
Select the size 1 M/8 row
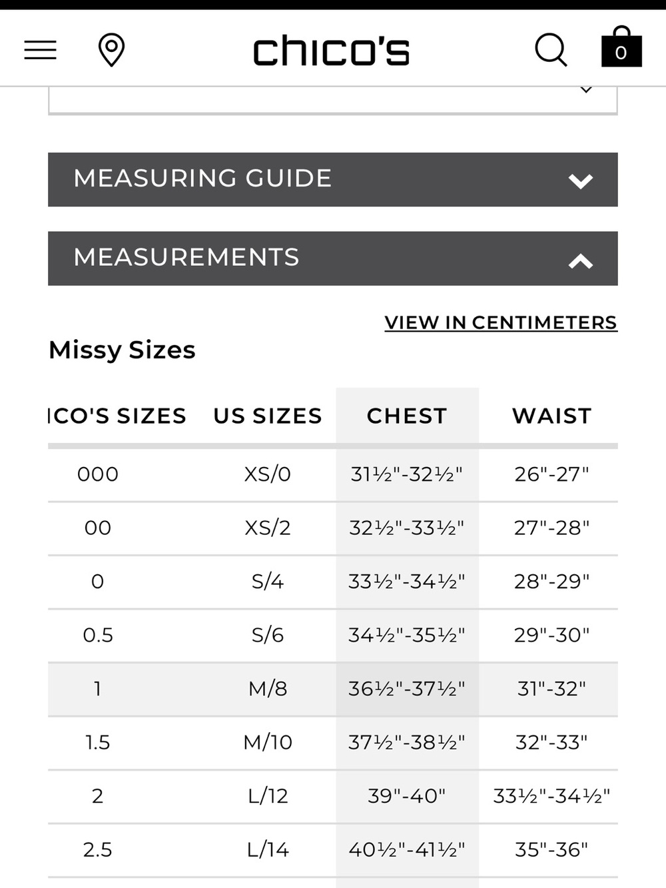point(333,689)
